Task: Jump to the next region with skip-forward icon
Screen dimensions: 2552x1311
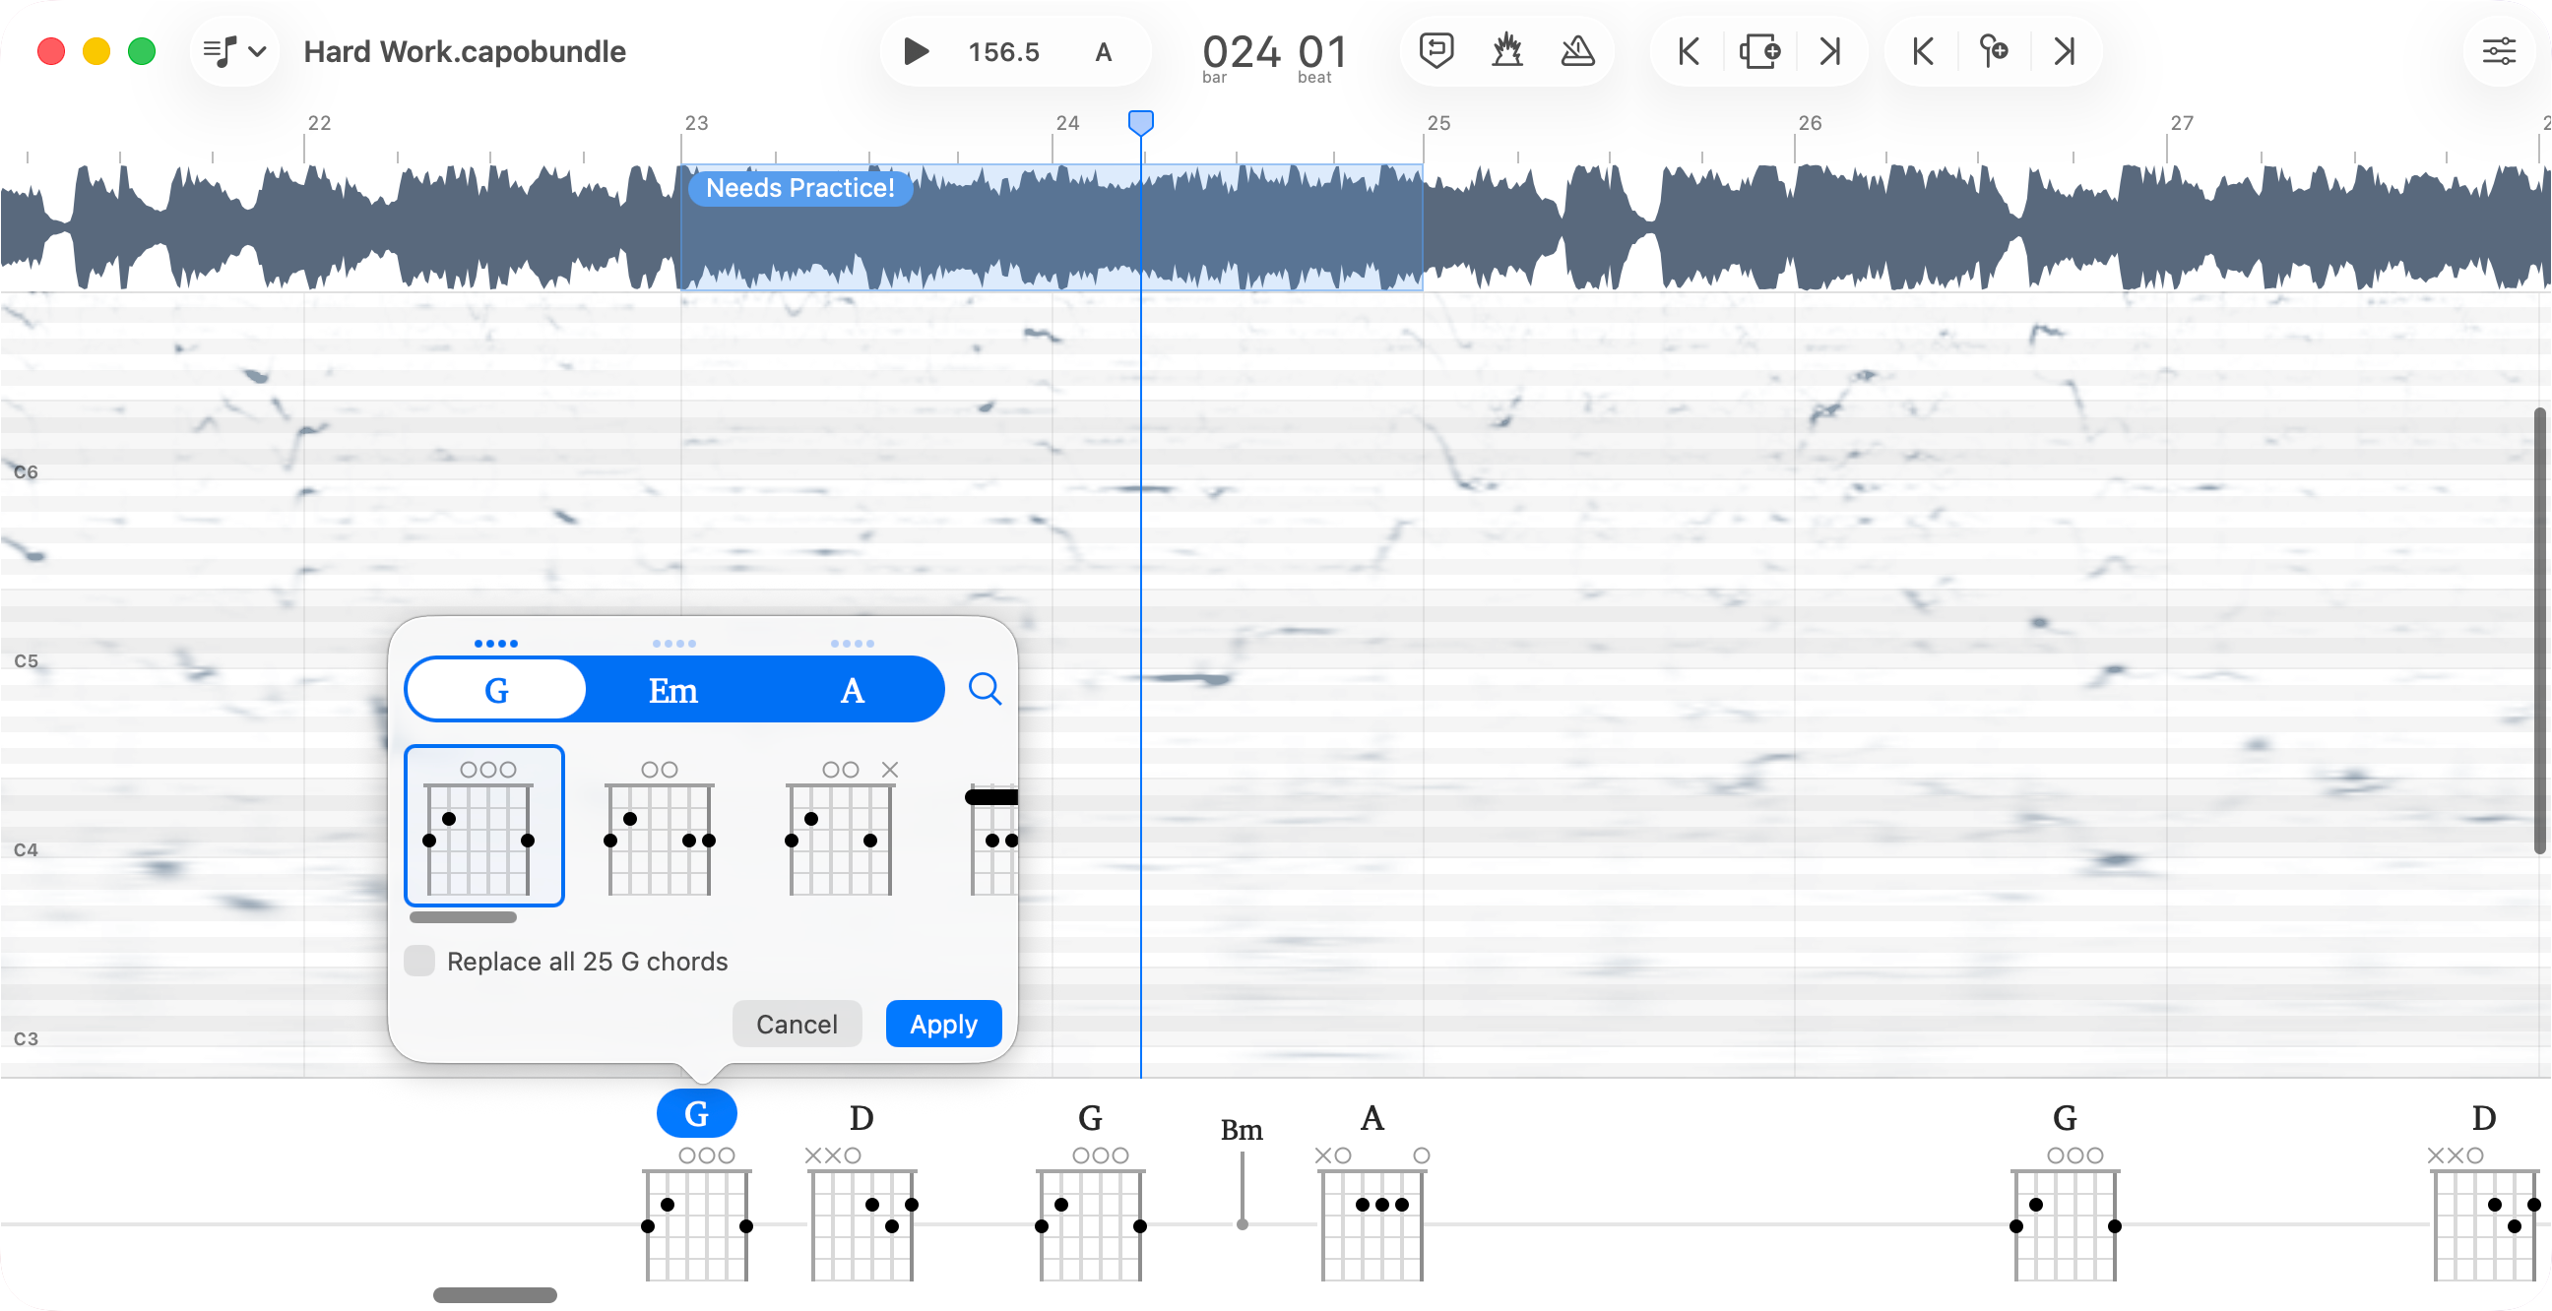Action: click(x=1827, y=50)
